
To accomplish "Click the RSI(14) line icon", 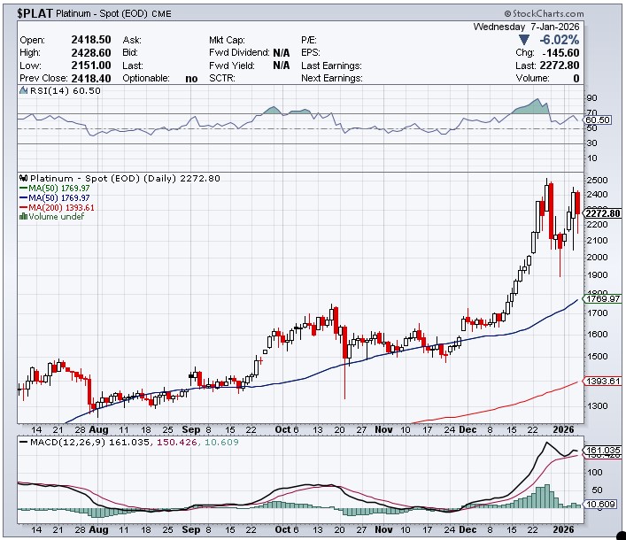I will [24, 91].
